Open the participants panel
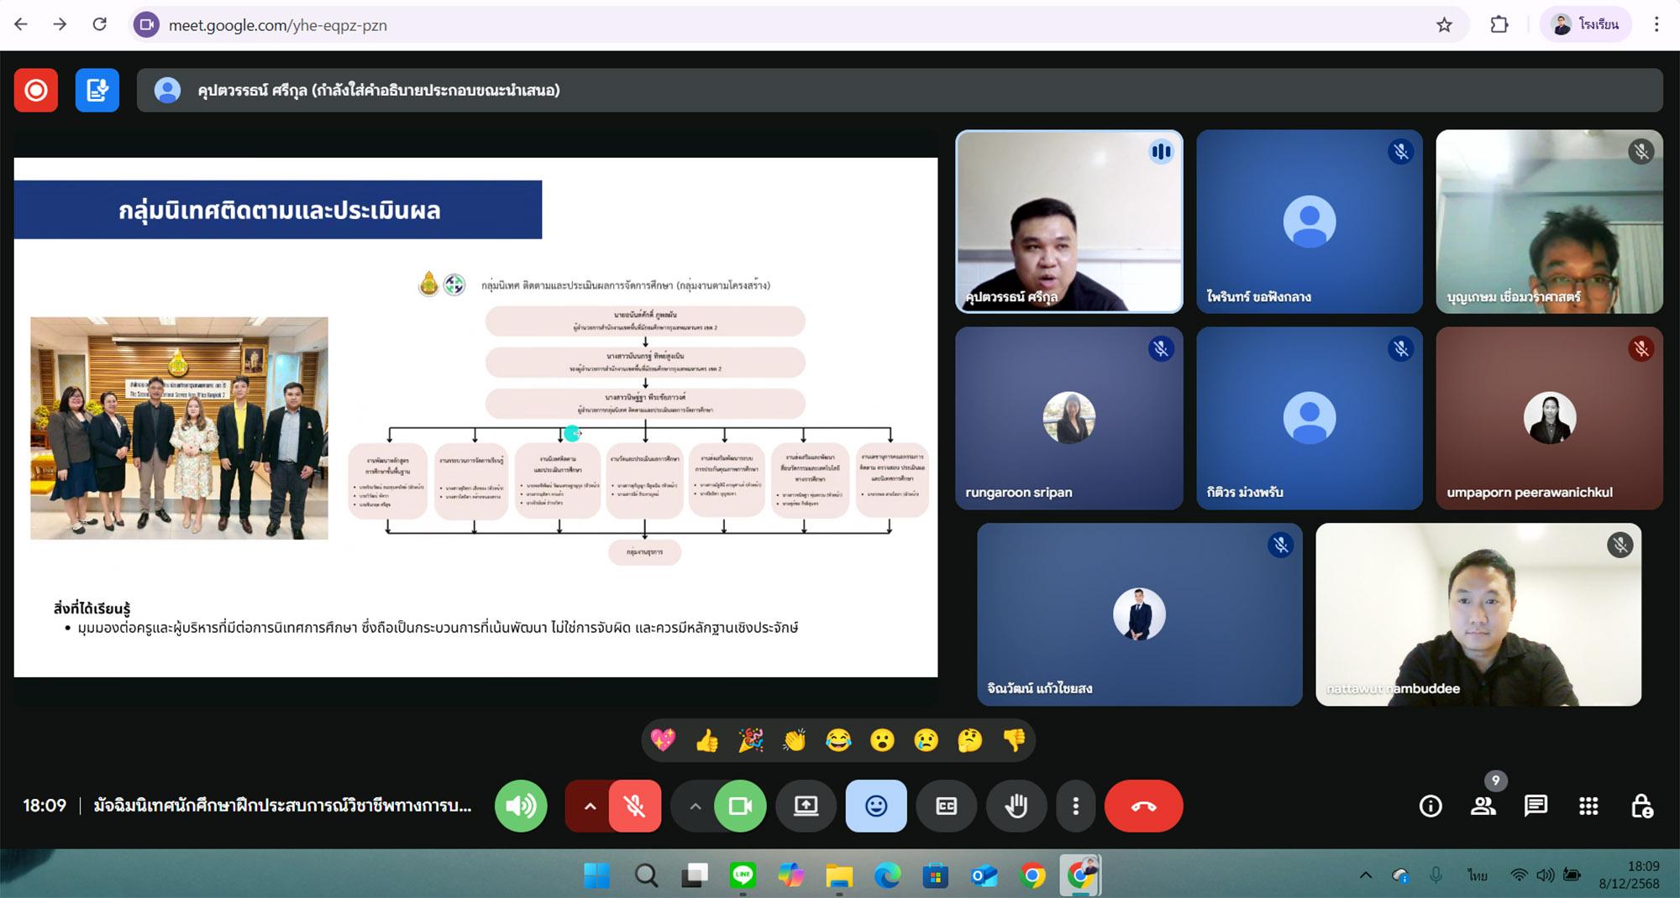 coord(1483,807)
